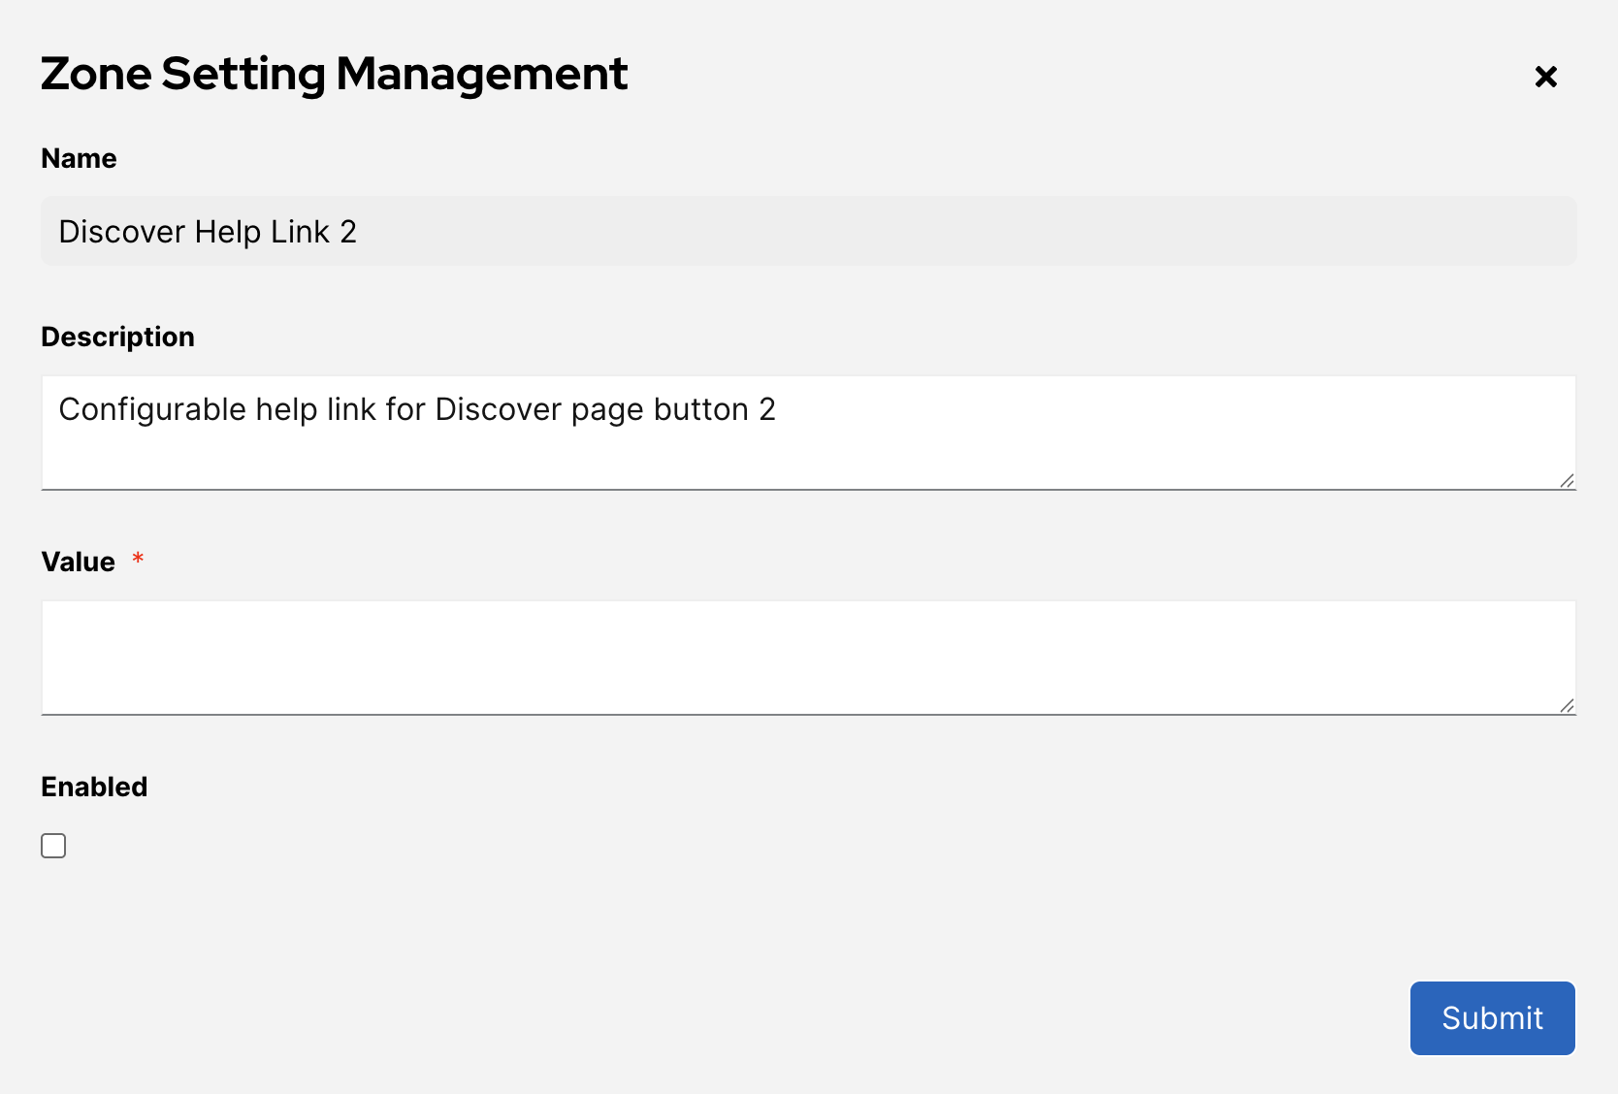Click the Name field showing Discover Help Link 2
The image size is (1618, 1094).
point(807,231)
